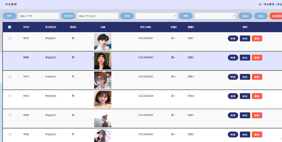The image size is (282, 142).
Task: Click the 添加 button
Action: click(261, 16)
